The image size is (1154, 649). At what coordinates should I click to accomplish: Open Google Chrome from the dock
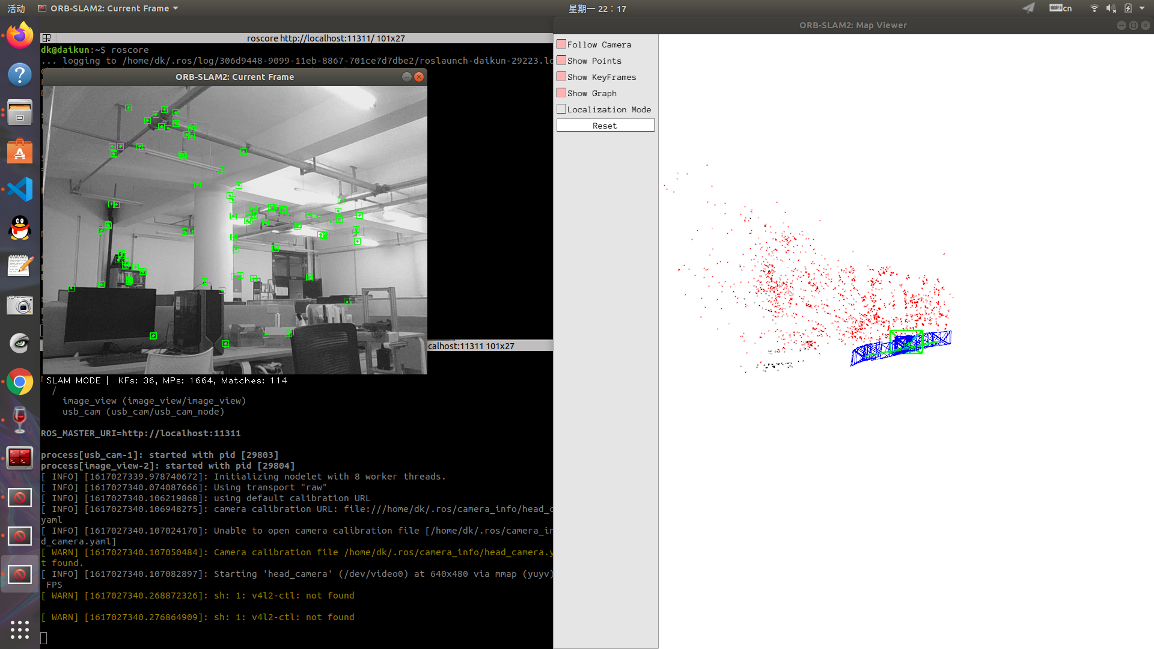[20, 382]
